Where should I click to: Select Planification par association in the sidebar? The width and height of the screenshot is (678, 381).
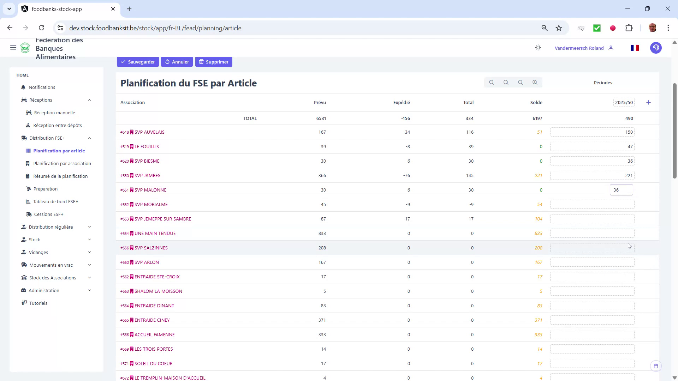coord(62,163)
